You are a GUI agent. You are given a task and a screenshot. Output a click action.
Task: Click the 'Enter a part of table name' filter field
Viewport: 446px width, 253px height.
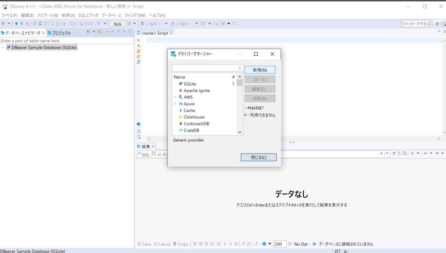(x=67, y=41)
